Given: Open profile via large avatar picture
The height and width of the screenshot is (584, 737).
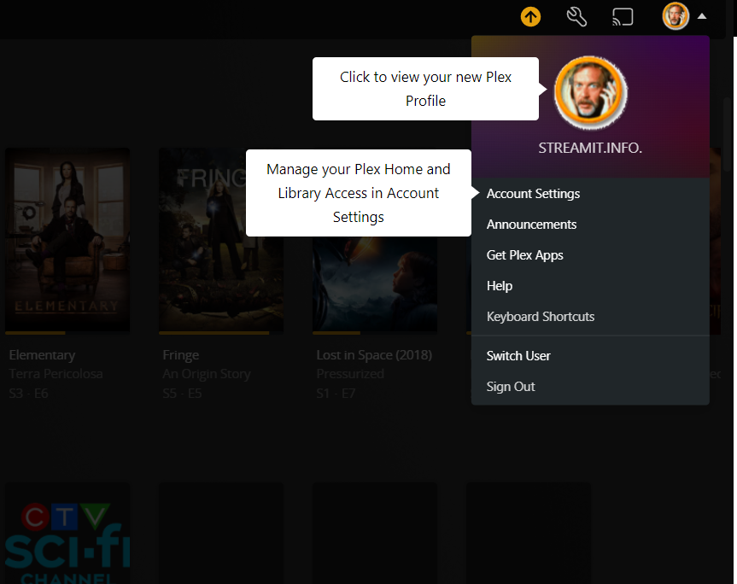Looking at the screenshot, I should pos(590,92).
